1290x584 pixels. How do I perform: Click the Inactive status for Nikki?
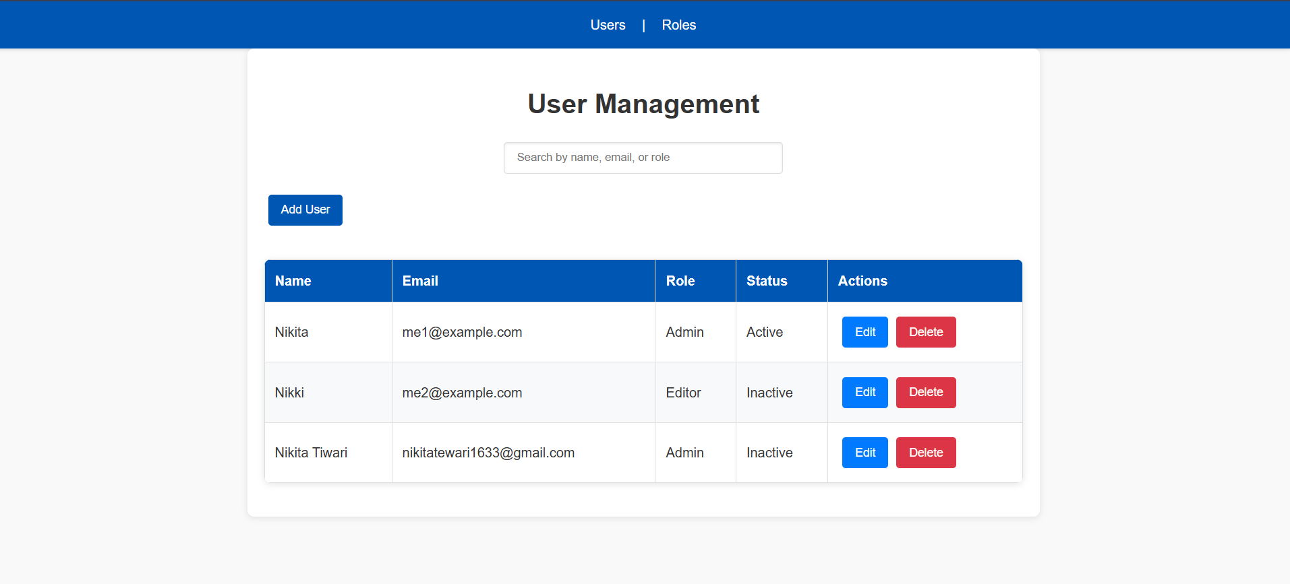coord(782,393)
